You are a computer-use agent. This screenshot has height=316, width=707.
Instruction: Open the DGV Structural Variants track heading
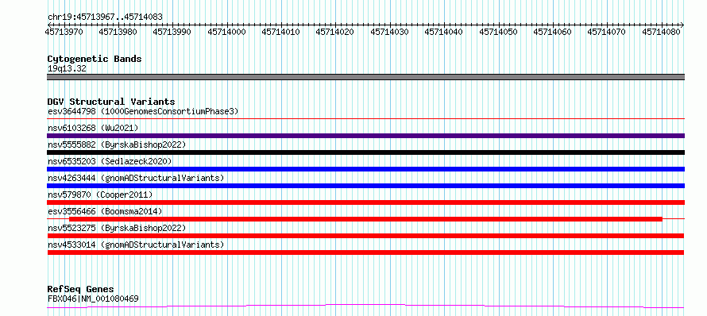point(111,102)
